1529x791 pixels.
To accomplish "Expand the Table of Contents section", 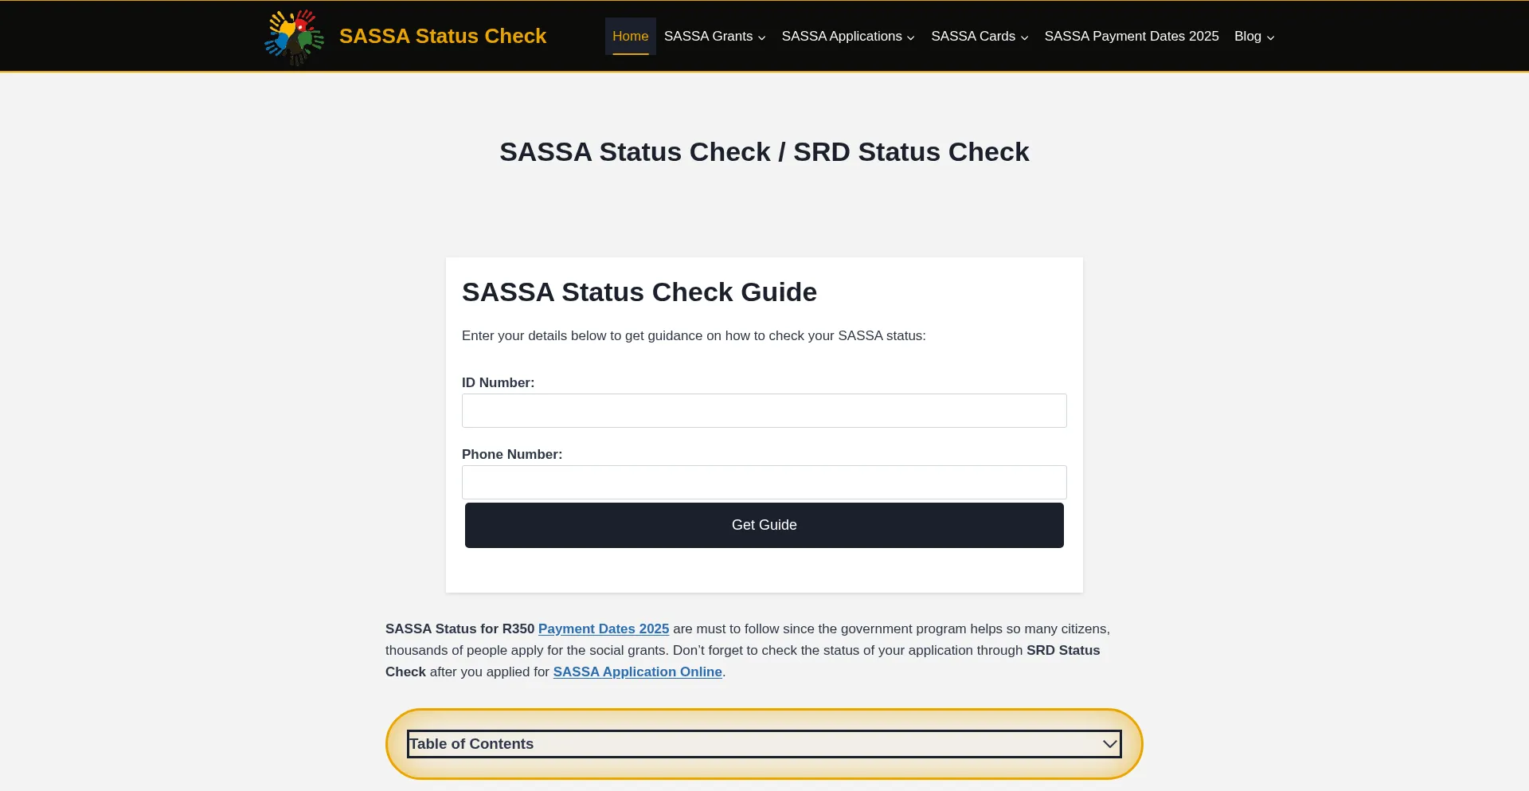I will (763, 744).
